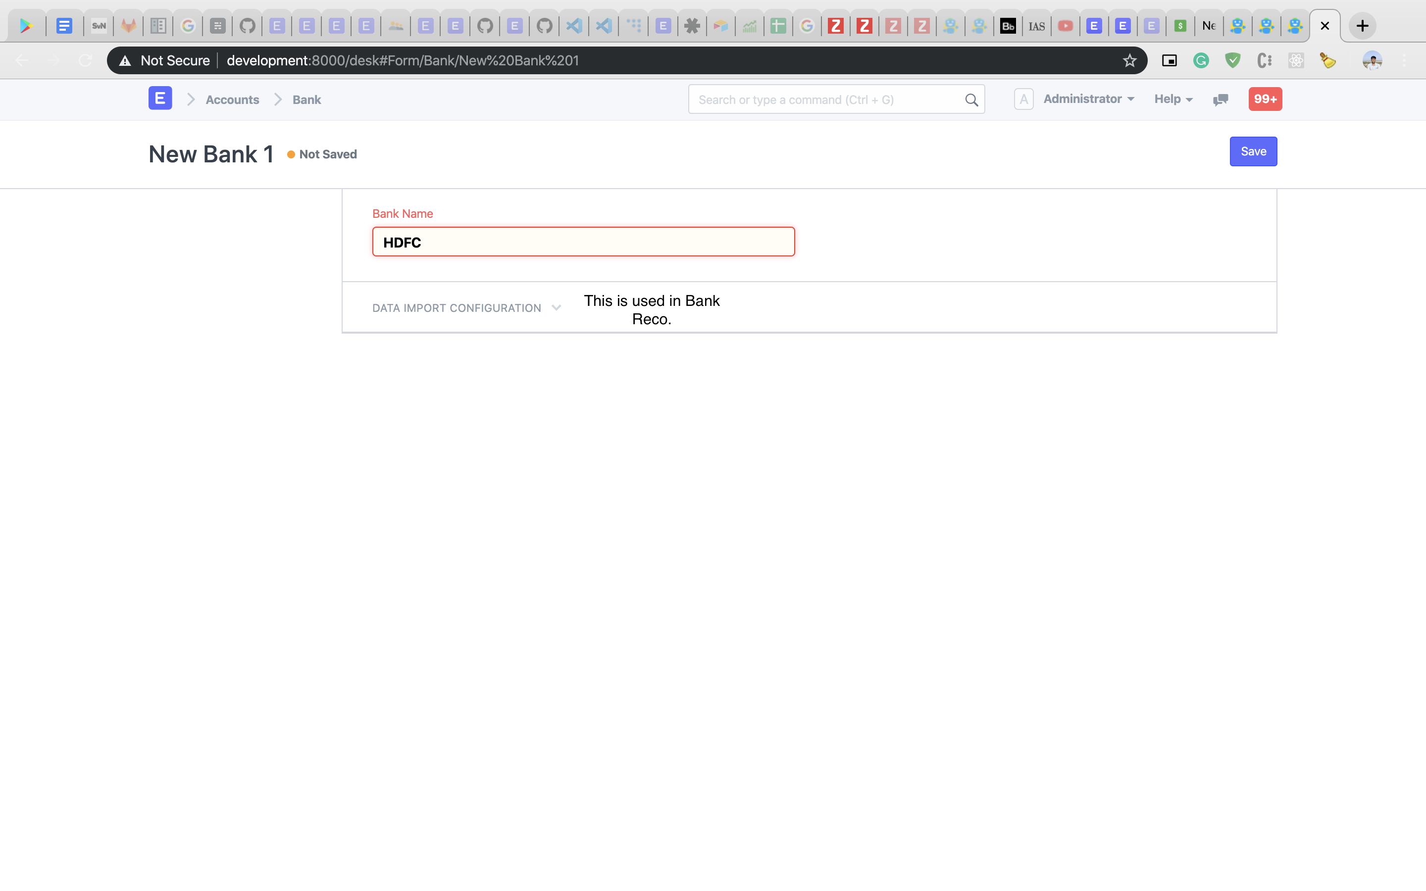1426x891 pixels.
Task: Open the chat bubbles icon
Action: coord(1221,99)
